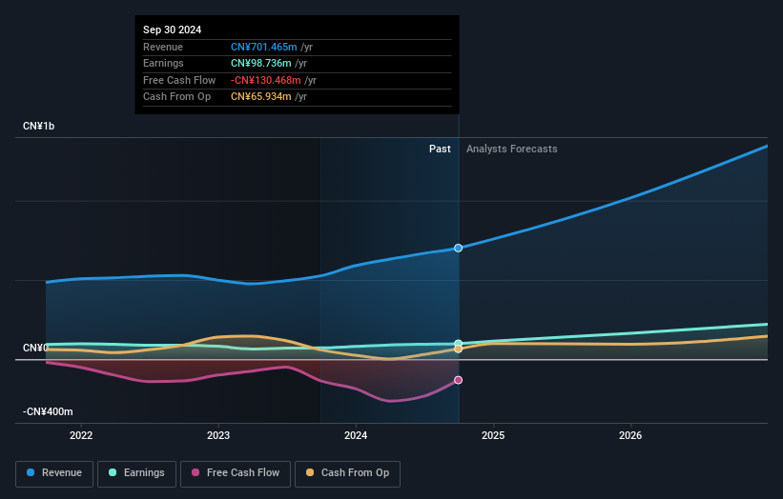Click the -CN¥400m y-axis label
Screen dimensions: 783x499
[48, 411]
